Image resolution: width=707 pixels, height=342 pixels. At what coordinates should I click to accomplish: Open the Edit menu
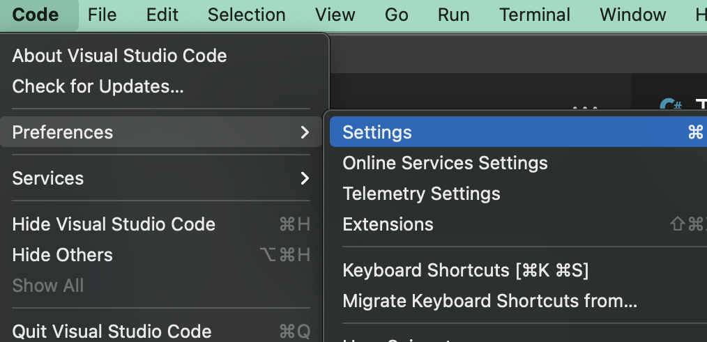pos(162,15)
